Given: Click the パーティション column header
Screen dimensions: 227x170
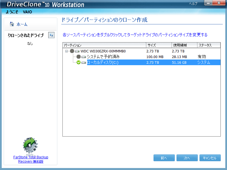Looking at the screenshot, I should click(104, 45).
